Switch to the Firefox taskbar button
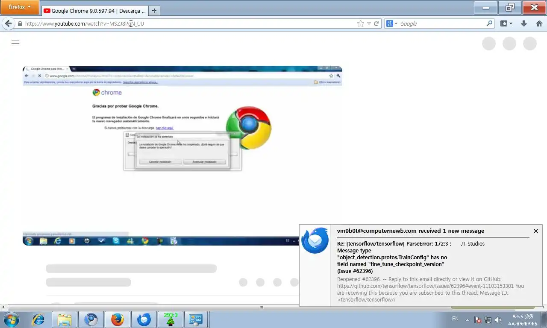Screen dimensions: 547x328 click(118, 319)
